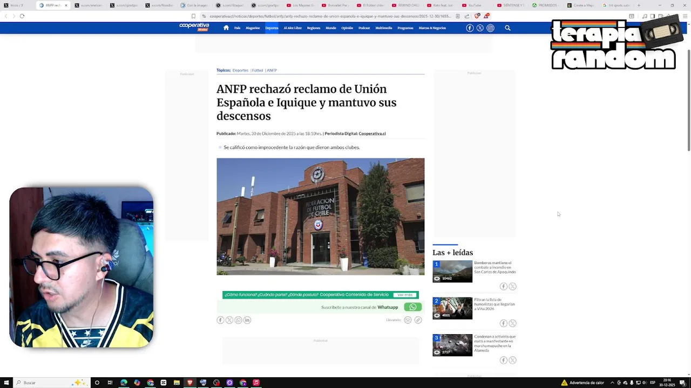The image size is (691, 388).
Task: Go to the Cooperativa home icon
Action: pyautogui.click(x=226, y=28)
